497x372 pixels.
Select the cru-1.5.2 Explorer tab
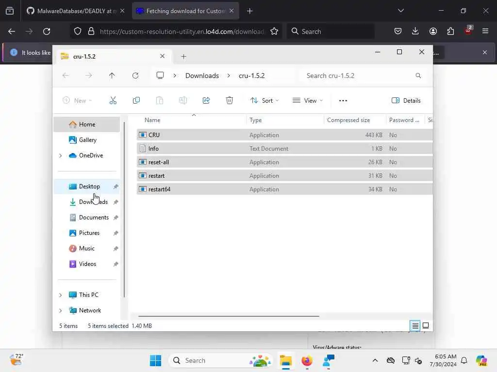(x=114, y=56)
